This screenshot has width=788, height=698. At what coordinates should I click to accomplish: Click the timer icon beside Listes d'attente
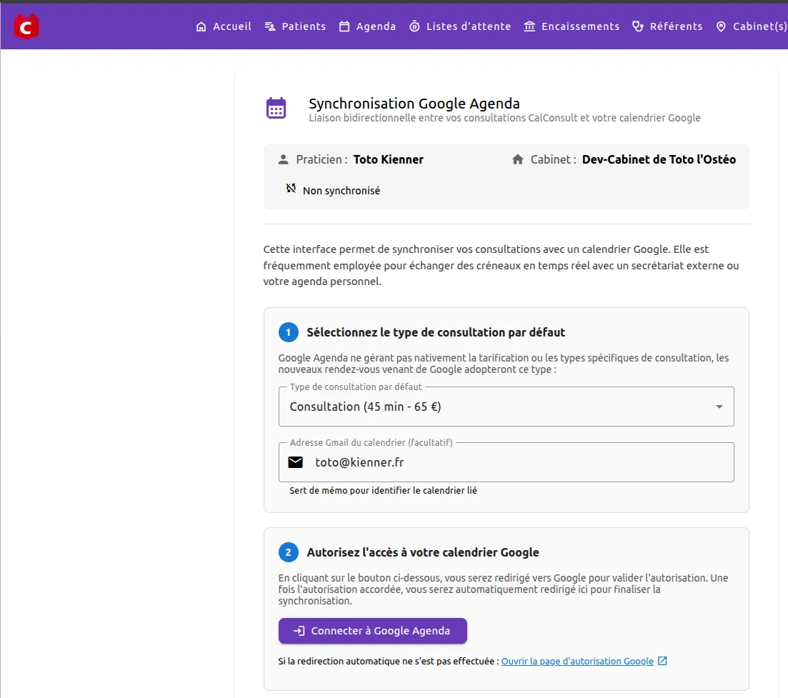(x=414, y=26)
